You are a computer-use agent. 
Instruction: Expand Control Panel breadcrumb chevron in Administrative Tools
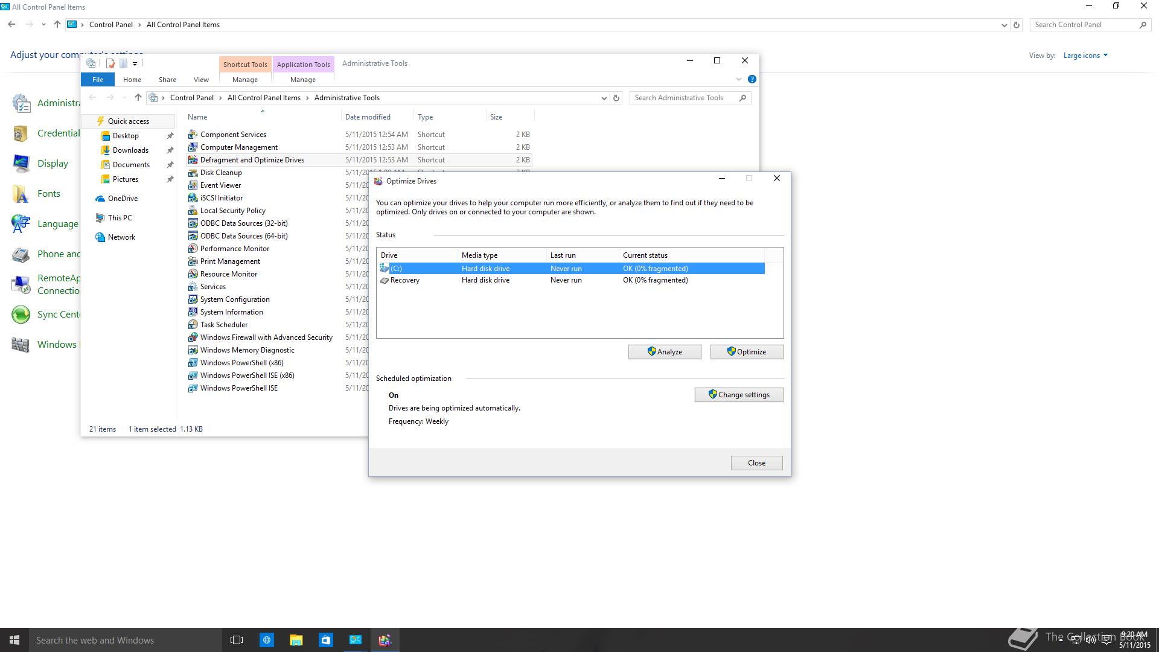[221, 98]
